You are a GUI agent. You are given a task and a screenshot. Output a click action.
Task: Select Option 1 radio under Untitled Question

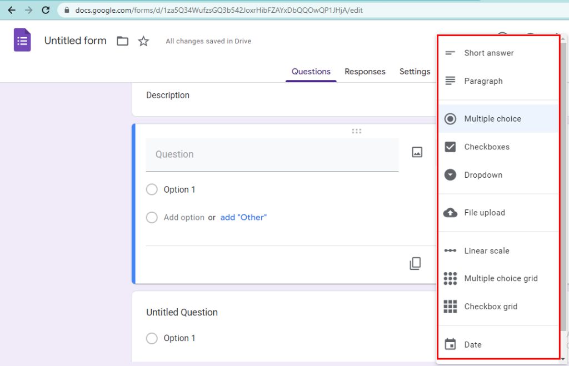coord(152,338)
